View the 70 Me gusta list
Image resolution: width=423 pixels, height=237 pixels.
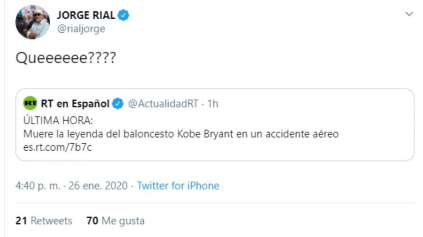116,221
